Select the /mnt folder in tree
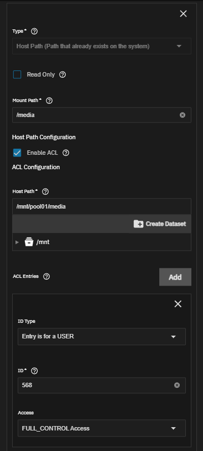 [x=43, y=242]
